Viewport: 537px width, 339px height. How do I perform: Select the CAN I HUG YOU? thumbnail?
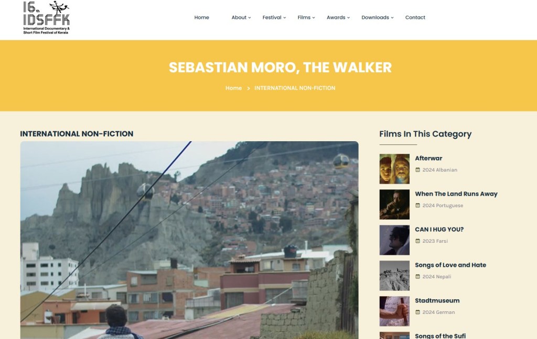[394, 240]
